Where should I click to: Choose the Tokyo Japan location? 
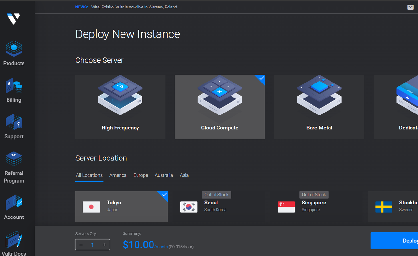121,206
